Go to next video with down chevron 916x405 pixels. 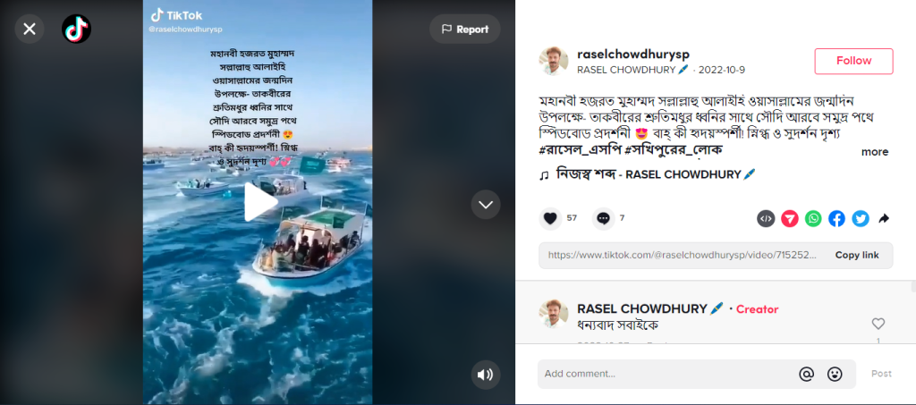click(x=486, y=204)
